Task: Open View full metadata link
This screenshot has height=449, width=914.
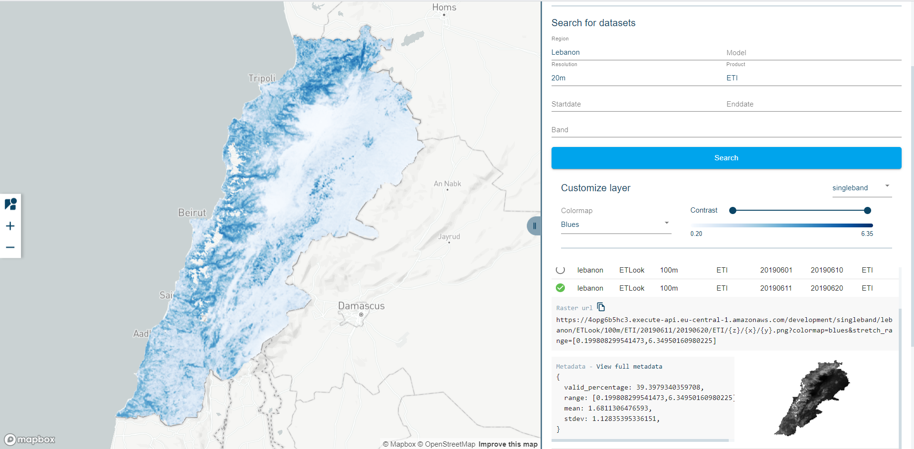Action: [629, 366]
